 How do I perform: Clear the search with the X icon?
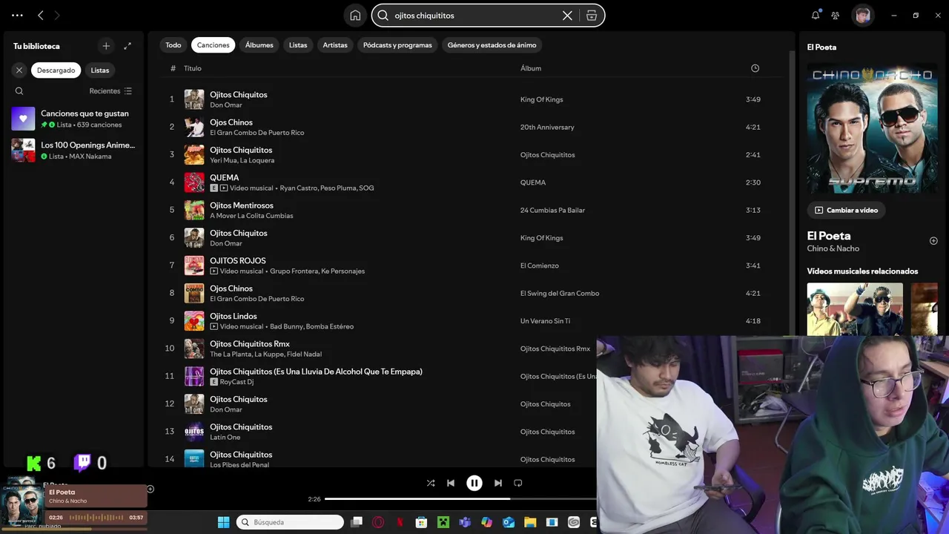point(567,15)
